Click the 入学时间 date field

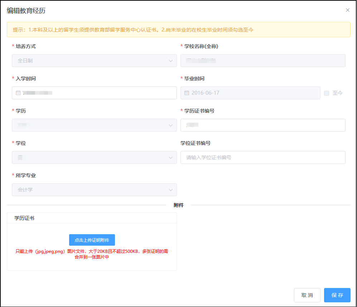click(x=94, y=93)
